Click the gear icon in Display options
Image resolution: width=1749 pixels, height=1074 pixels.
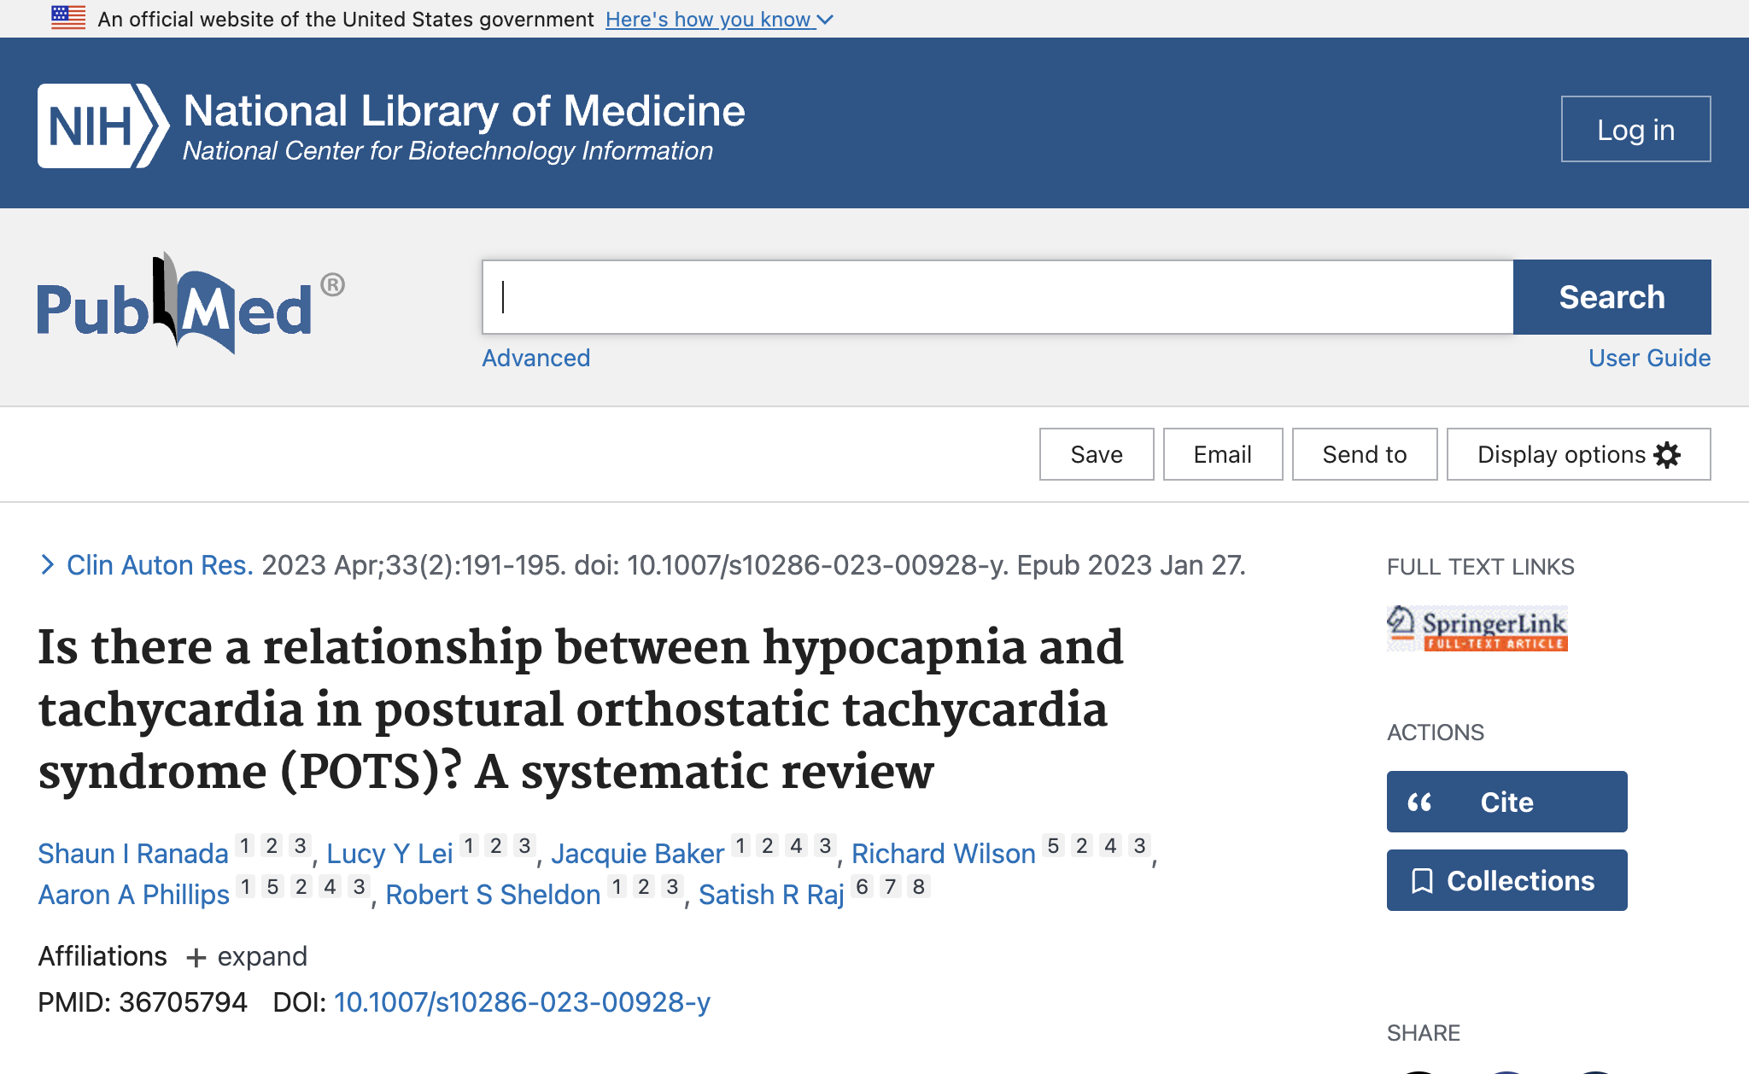(1667, 454)
